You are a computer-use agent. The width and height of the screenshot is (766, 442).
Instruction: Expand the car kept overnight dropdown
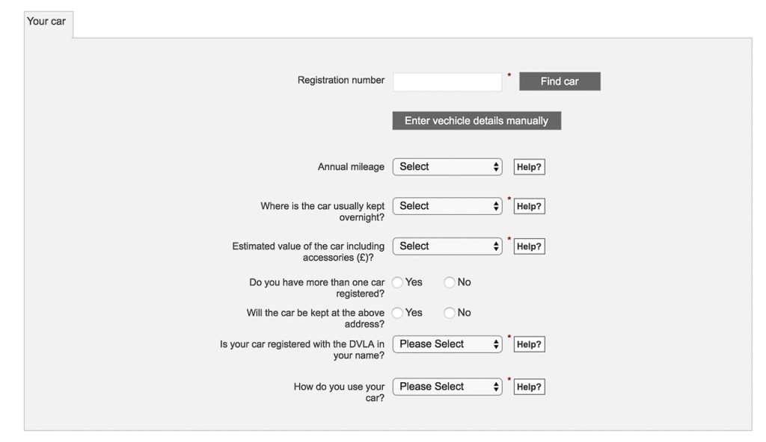click(447, 206)
